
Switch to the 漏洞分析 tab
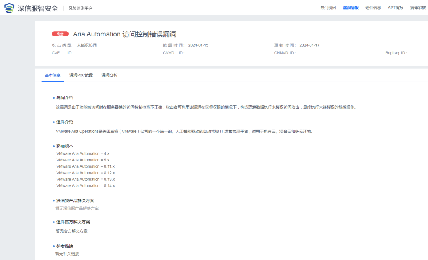[x=109, y=75]
